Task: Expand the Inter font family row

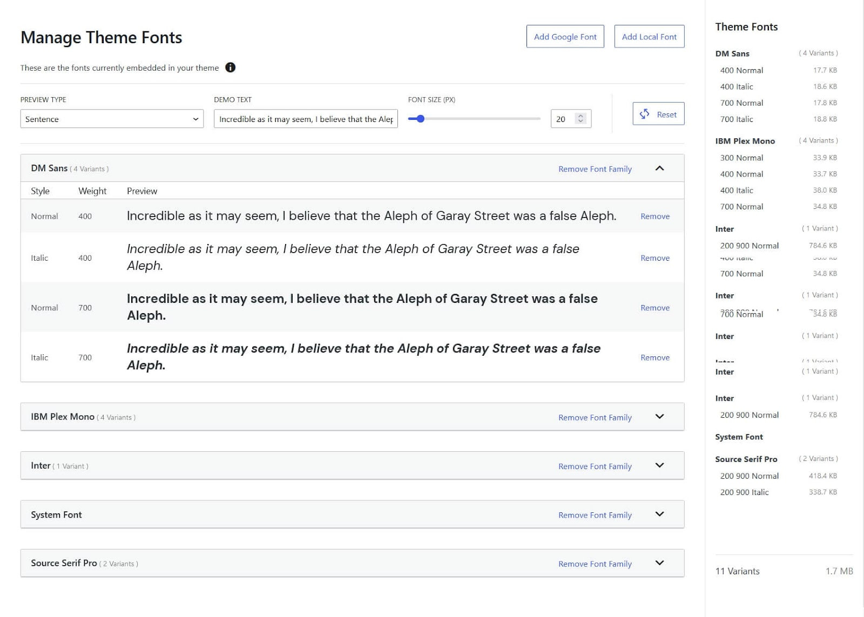Action: [659, 465]
